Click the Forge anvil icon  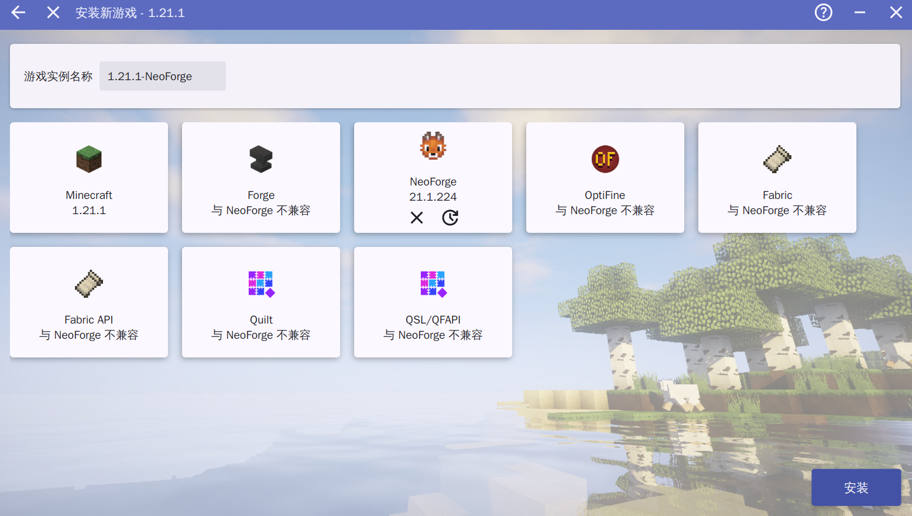pyautogui.click(x=261, y=159)
